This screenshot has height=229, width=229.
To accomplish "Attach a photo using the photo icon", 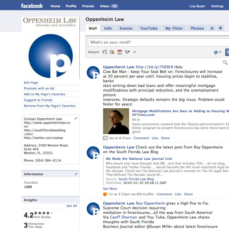I will click(x=112, y=52).
